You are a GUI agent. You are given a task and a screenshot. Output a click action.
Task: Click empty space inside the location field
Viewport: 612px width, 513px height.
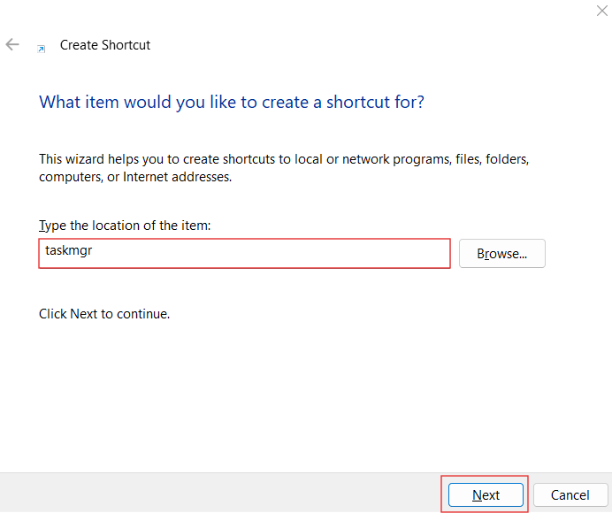click(x=273, y=253)
